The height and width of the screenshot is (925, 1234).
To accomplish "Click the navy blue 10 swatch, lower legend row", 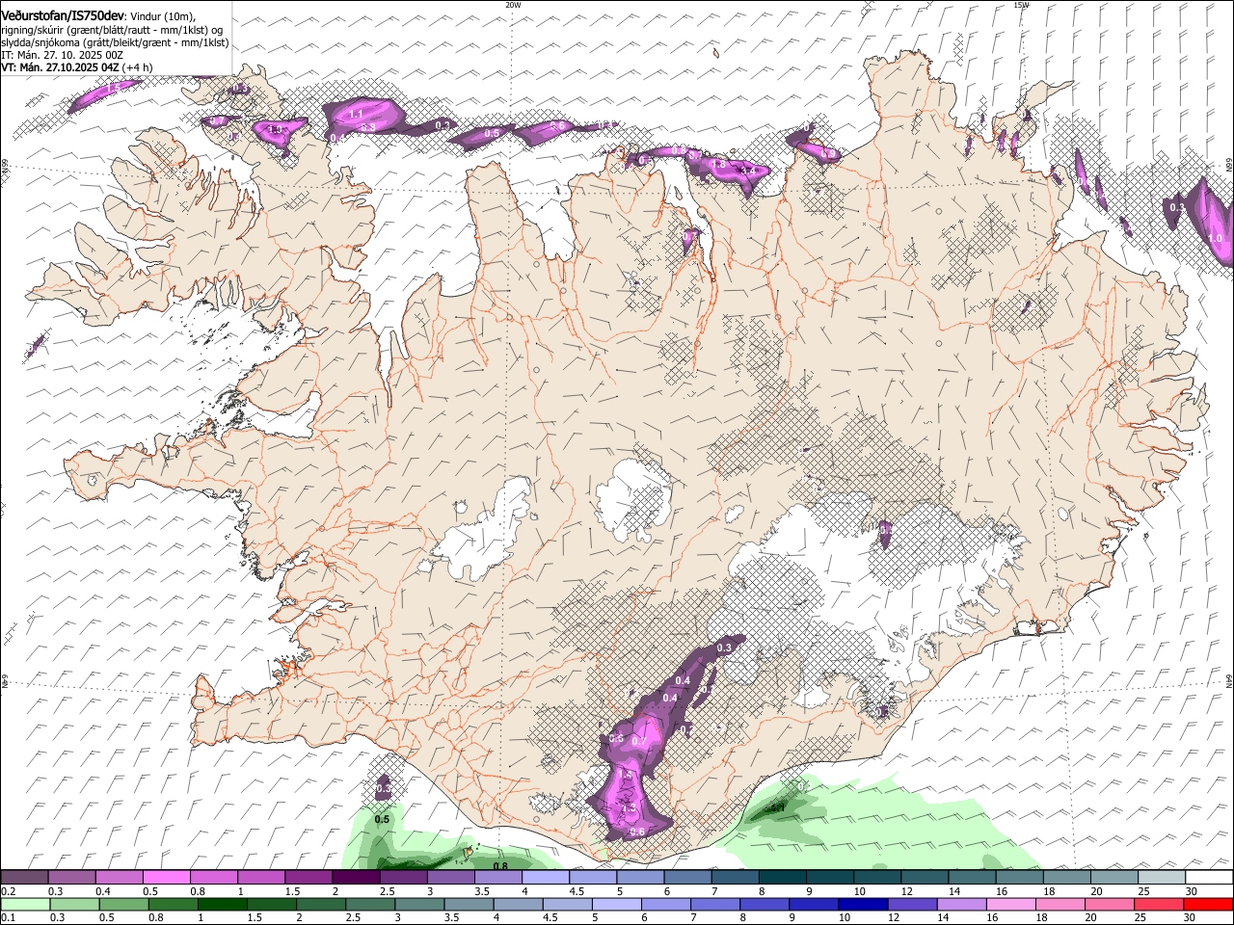I will (x=863, y=905).
